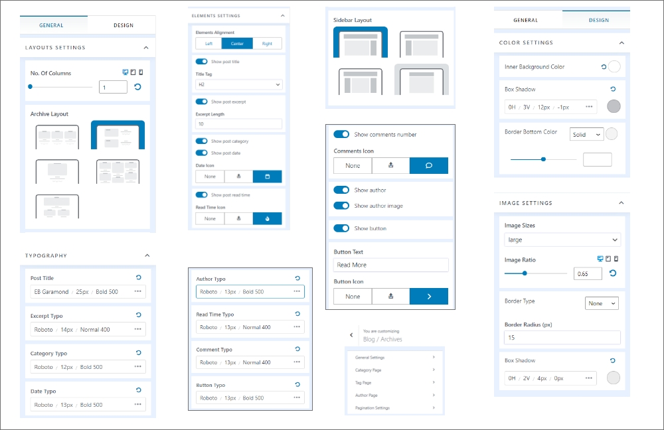Select upload option for Read Time Icon
The width and height of the screenshot is (664, 430).
point(238,218)
